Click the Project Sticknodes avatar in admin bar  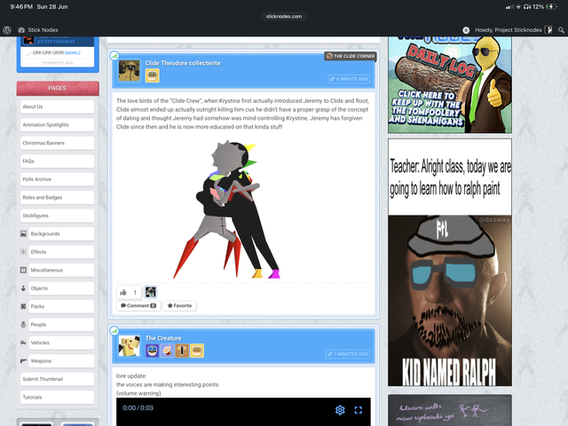tap(548, 30)
